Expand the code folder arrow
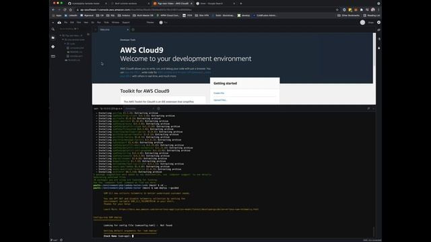 (x=65, y=44)
